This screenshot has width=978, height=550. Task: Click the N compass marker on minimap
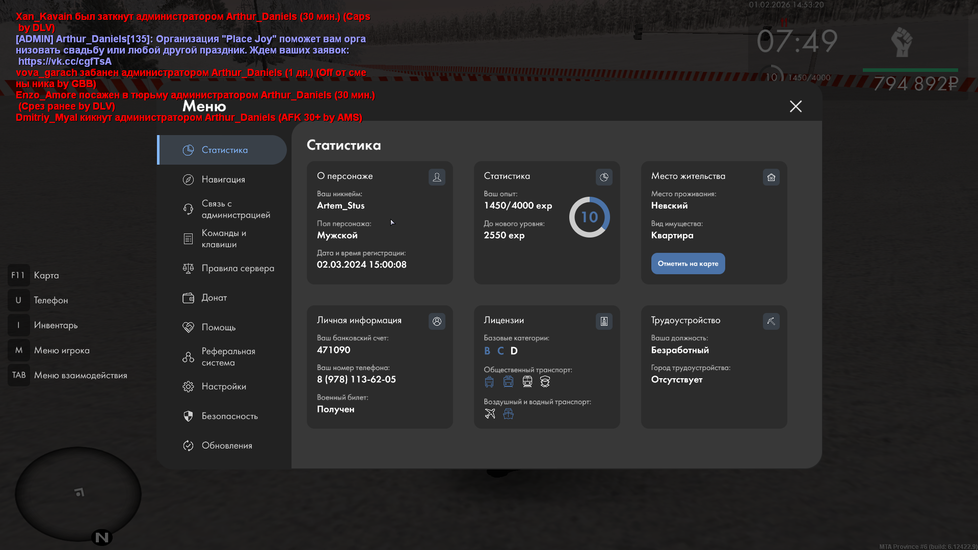102,537
